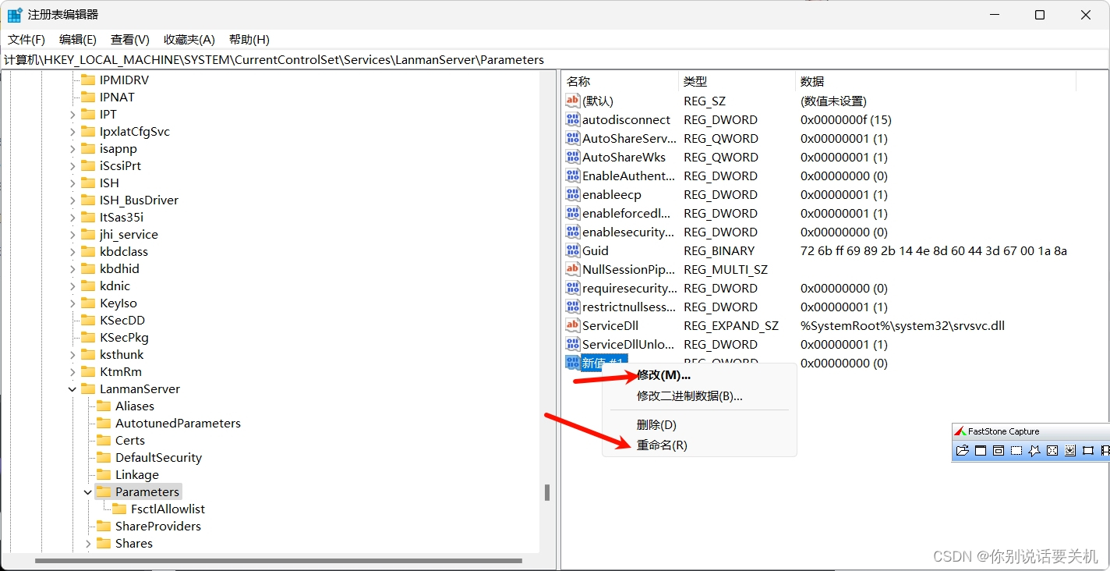
Task: Select the restrictnullsess... value name
Action: tap(629, 307)
